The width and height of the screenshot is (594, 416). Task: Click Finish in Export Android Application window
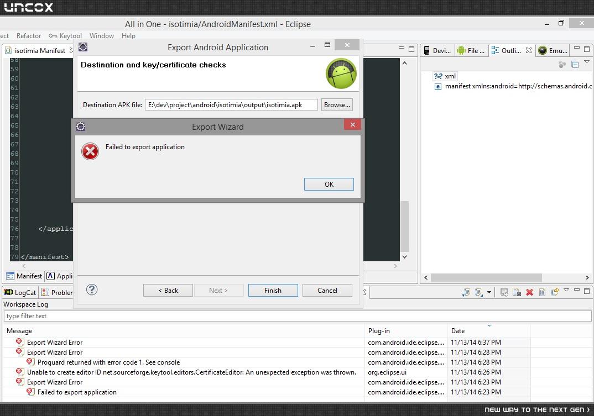pos(273,291)
